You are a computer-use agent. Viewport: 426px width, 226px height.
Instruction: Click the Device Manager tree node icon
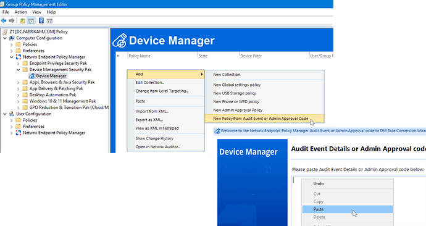click(31, 76)
